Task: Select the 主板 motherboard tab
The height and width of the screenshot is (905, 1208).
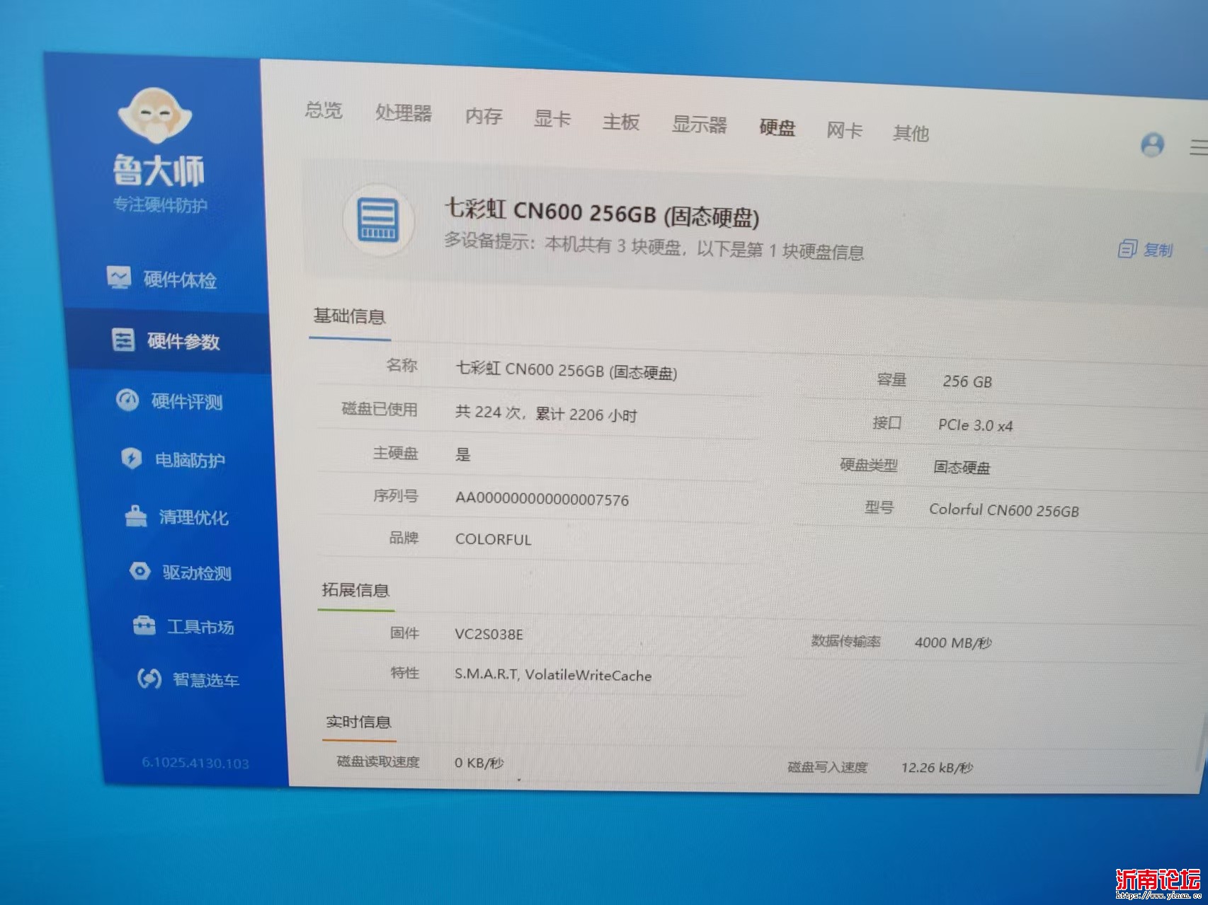Action: pos(621,122)
